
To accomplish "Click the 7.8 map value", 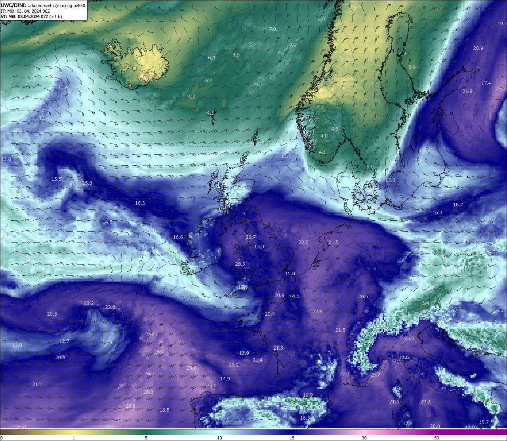I will pos(256,85).
